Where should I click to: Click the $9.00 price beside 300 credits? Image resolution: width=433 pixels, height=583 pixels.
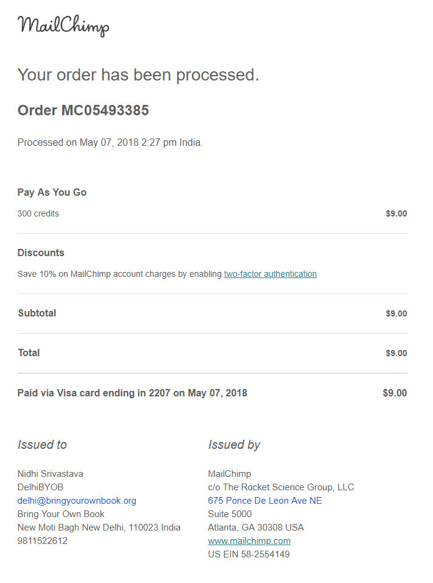tap(396, 214)
